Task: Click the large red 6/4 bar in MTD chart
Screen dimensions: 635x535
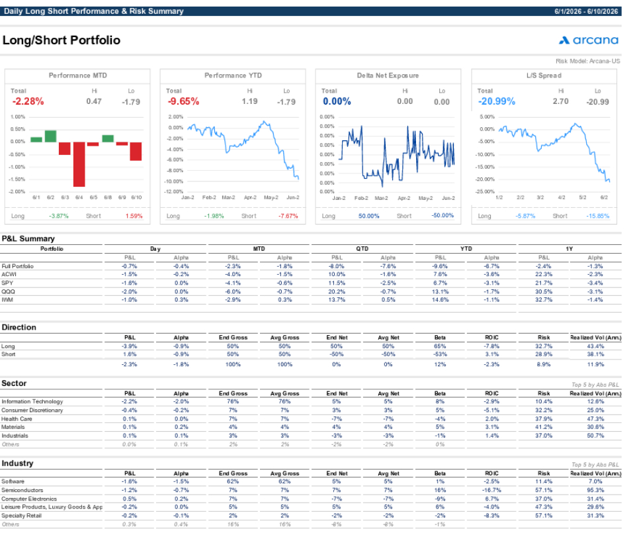Action: [79, 164]
